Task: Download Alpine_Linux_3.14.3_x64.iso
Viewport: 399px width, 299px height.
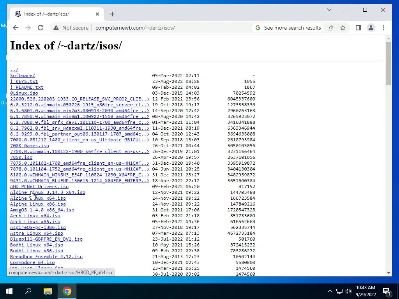Action: [48, 192]
